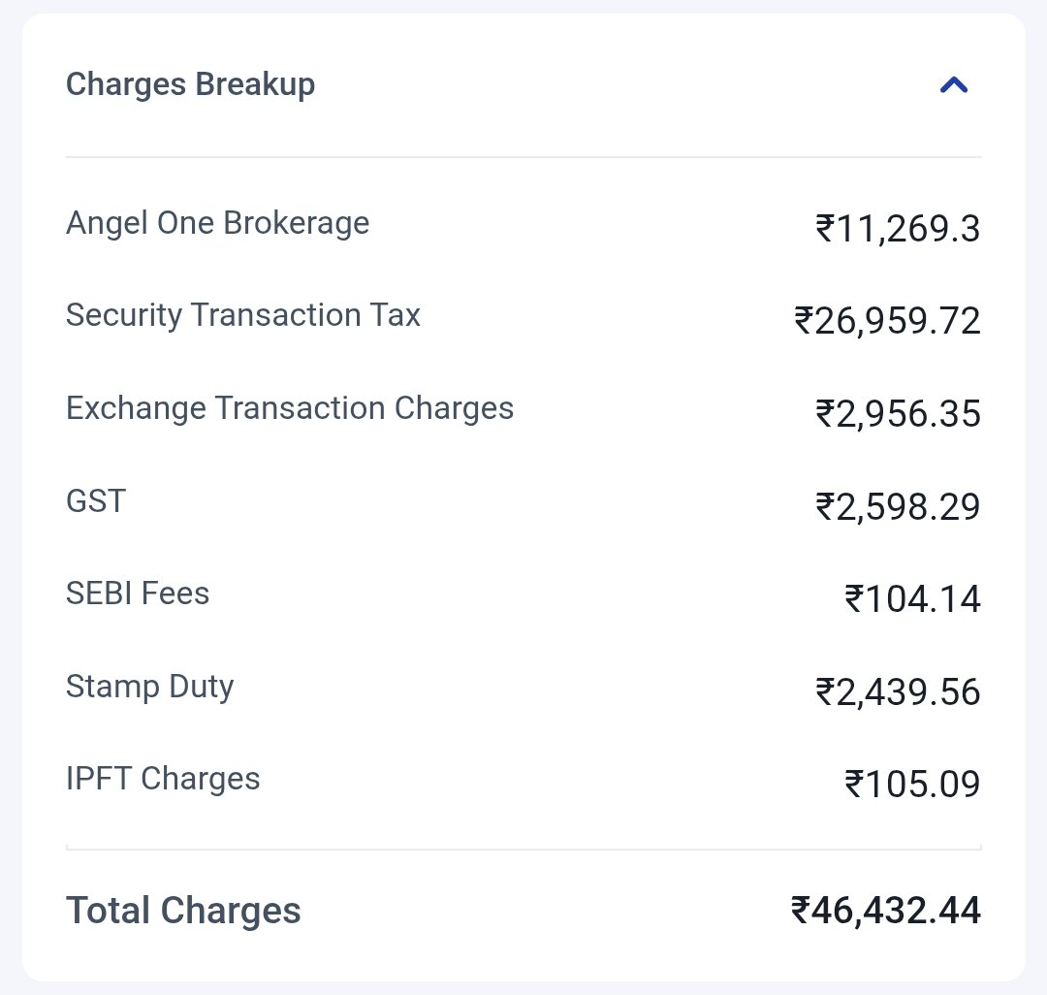The image size is (1047, 995).
Task: Select the Security Transaction Tax label
Action: point(243,315)
